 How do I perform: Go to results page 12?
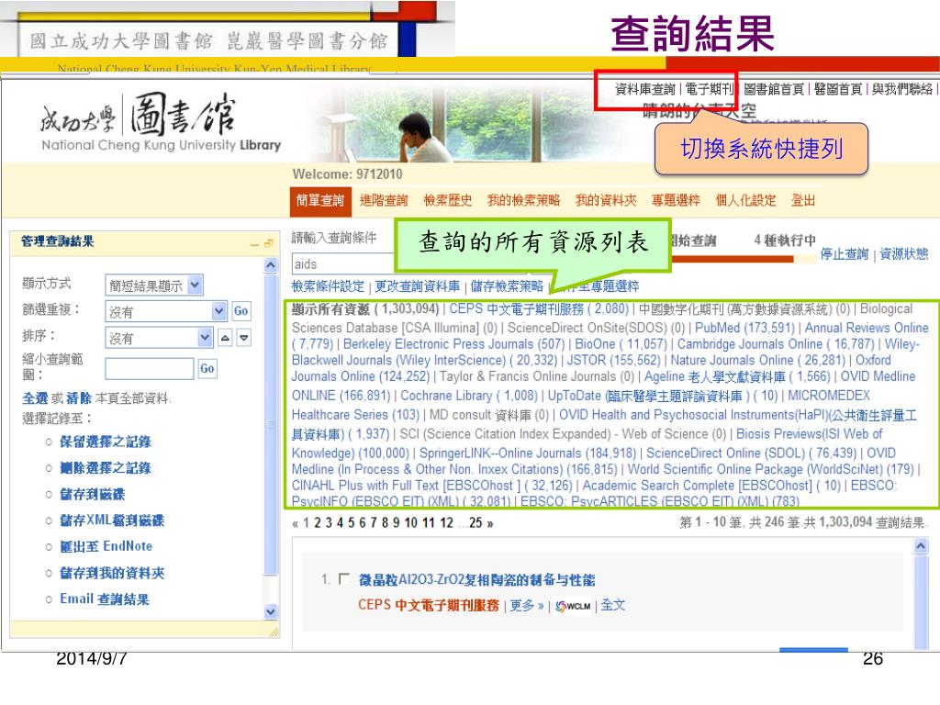pyautogui.click(x=447, y=523)
